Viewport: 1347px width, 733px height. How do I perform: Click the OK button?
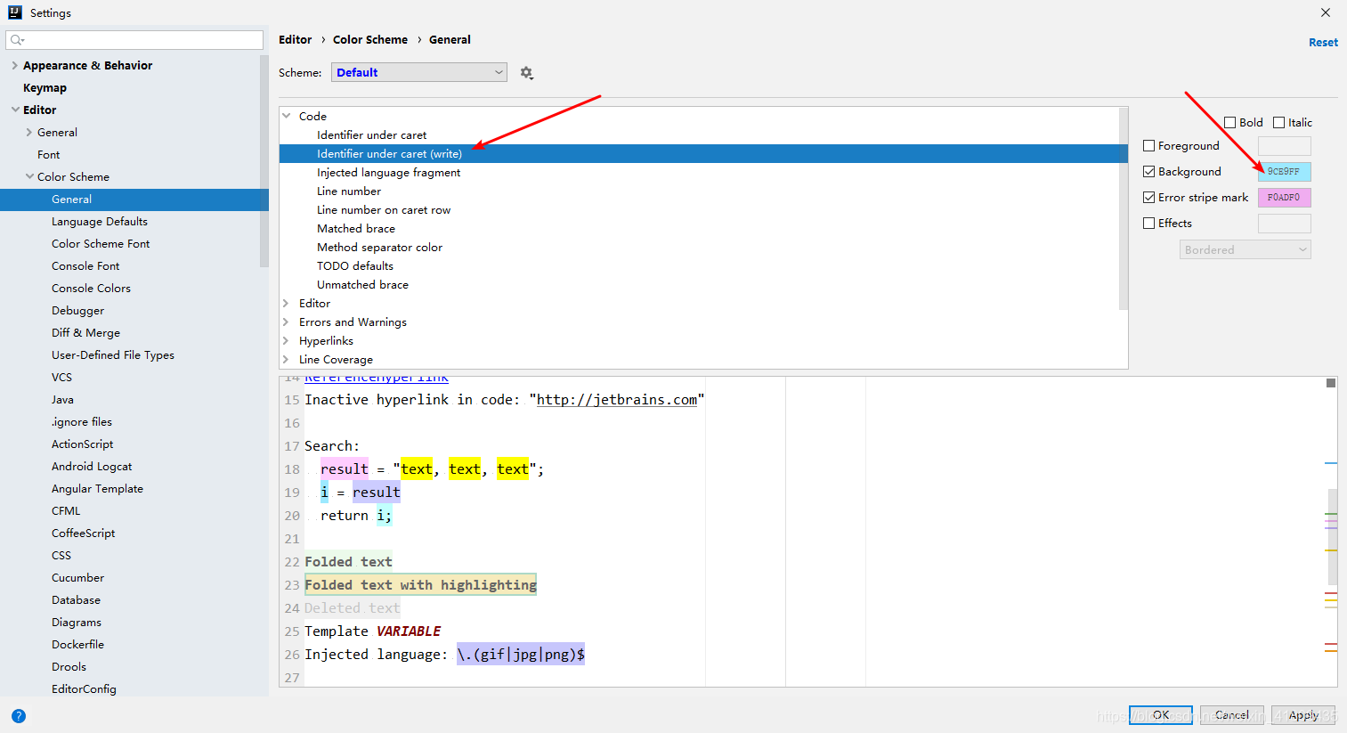point(1161,715)
